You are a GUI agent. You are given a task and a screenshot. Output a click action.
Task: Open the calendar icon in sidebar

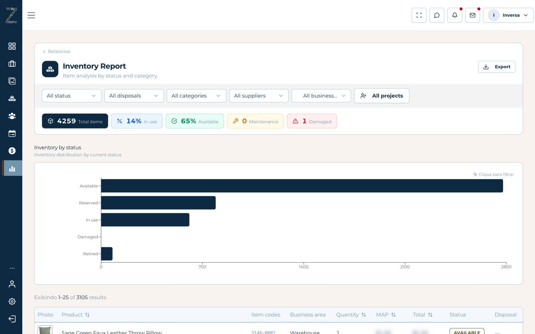(12, 133)
